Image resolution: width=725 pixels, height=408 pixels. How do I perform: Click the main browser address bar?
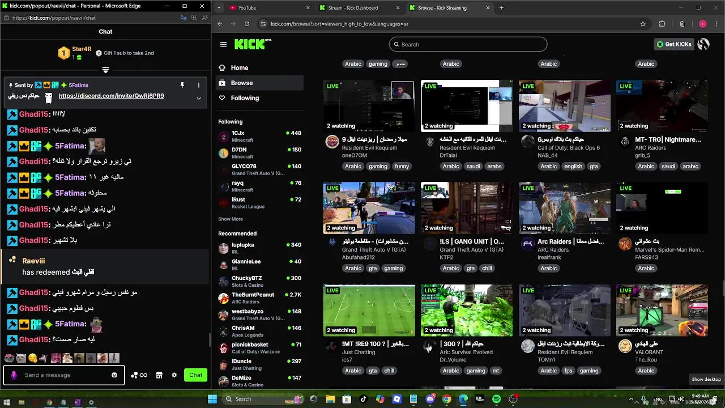[x=447, y=24]
